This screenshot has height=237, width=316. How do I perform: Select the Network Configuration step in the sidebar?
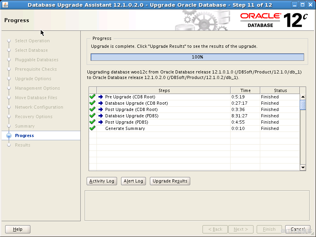pyautogui.click(x=39, y=107)
